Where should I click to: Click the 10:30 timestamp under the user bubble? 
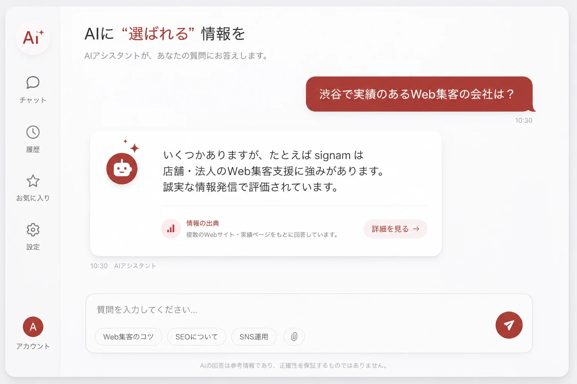[524, 120]
